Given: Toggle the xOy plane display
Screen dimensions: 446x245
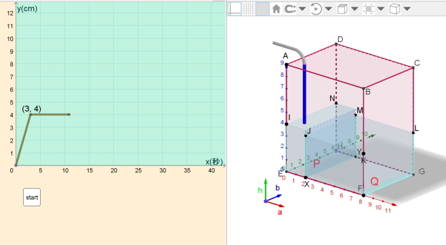Looking at the screenshot, I should 262,9.
